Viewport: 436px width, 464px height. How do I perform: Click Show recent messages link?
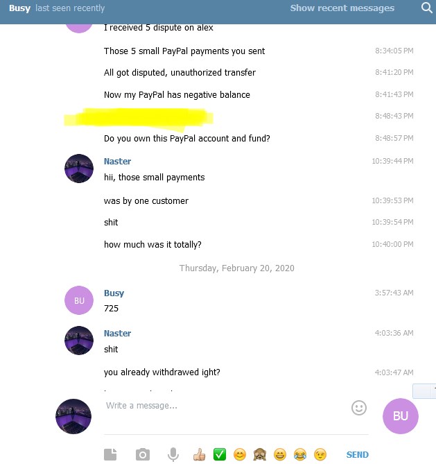pyautogui.click(x=342, y=8)
